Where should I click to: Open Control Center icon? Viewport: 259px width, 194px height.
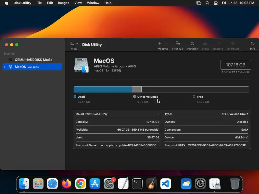[x=216, y=3]
